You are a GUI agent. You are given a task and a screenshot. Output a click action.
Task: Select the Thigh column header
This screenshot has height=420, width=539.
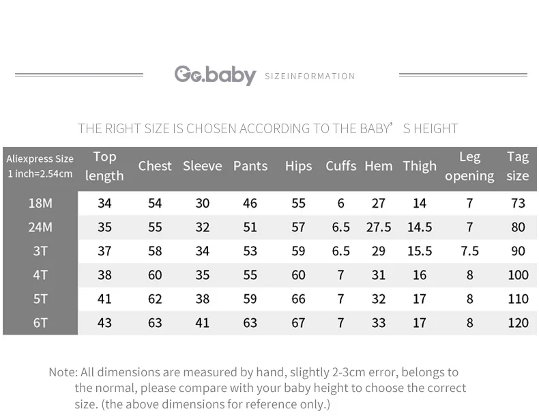pos(420,166)
